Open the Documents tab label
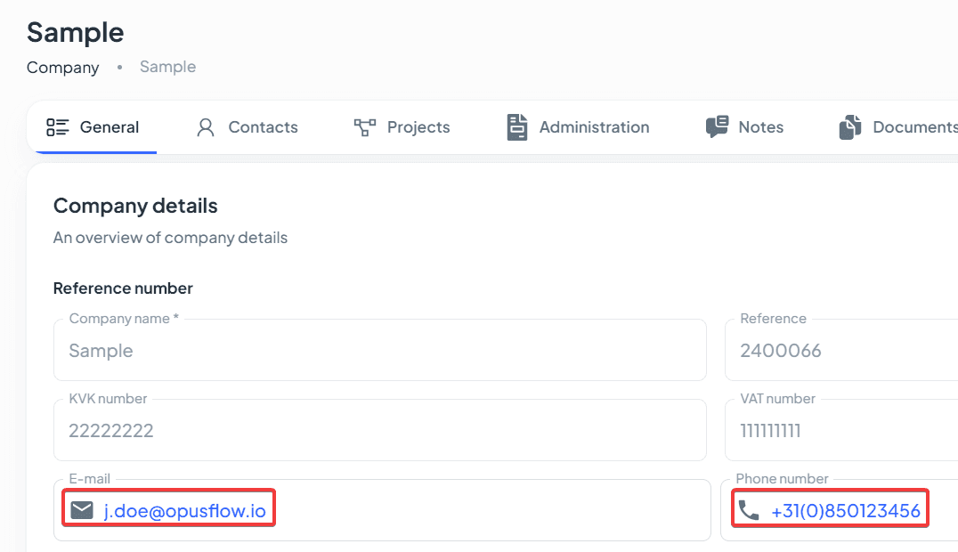Image resolution: width=958 pixels, height=552 pixels. (914, 127)
